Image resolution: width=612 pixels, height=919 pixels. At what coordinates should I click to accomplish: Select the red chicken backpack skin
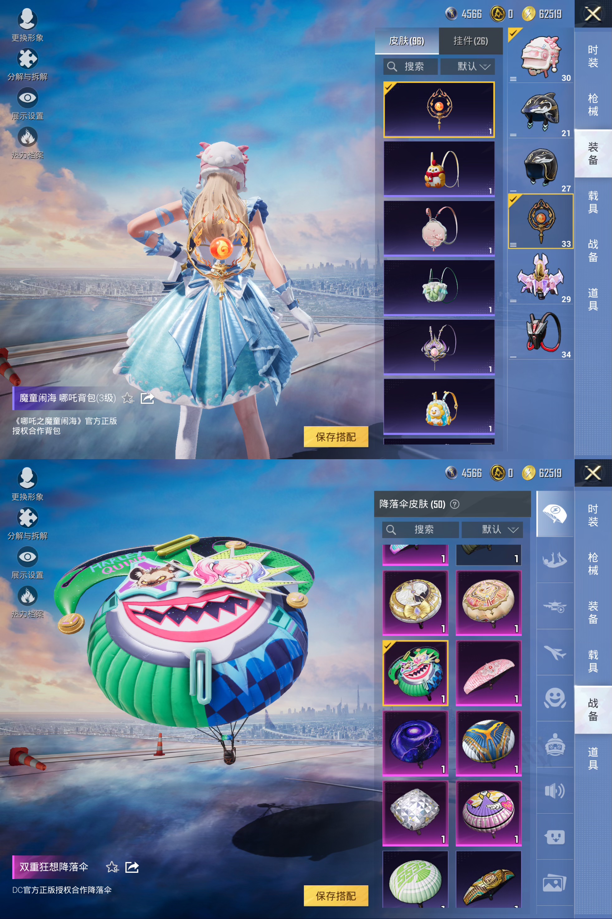[439, 168]
